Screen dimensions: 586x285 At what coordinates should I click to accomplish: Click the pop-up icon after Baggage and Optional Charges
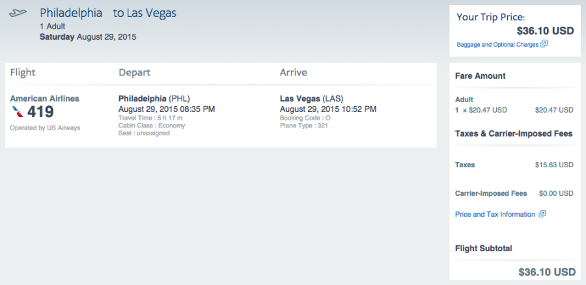click(x=544, y=44)
